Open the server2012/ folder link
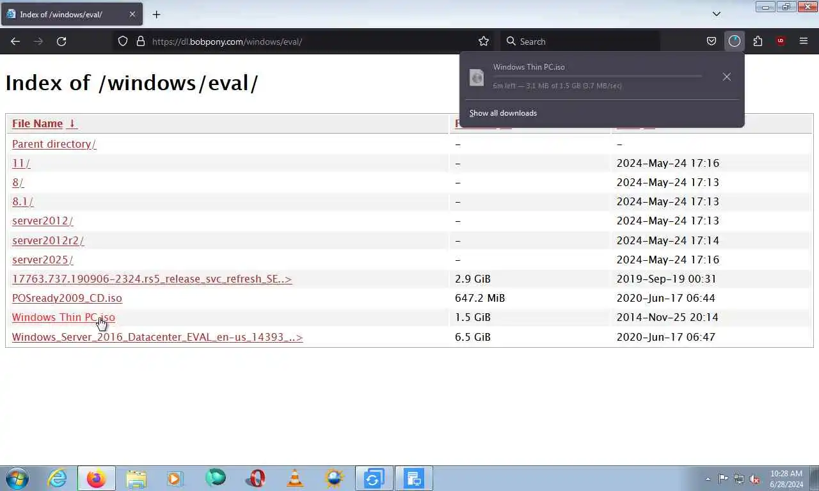The height and width of the screenshot is (491, 819). [42, 221]
